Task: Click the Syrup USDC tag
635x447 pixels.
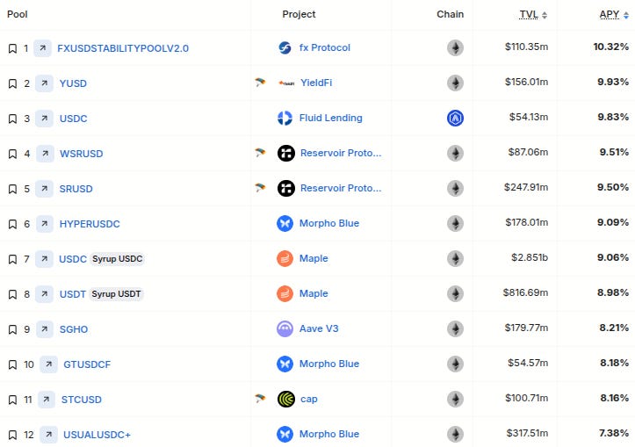Action: click(118, 259)
